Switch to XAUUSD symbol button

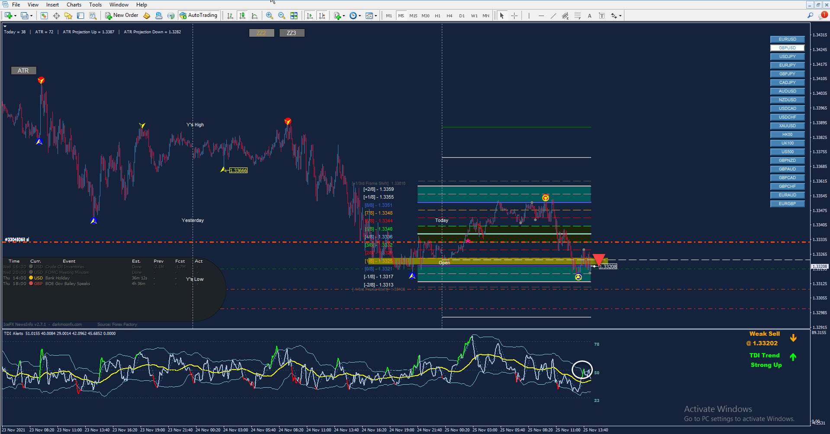tap(787, 126)
